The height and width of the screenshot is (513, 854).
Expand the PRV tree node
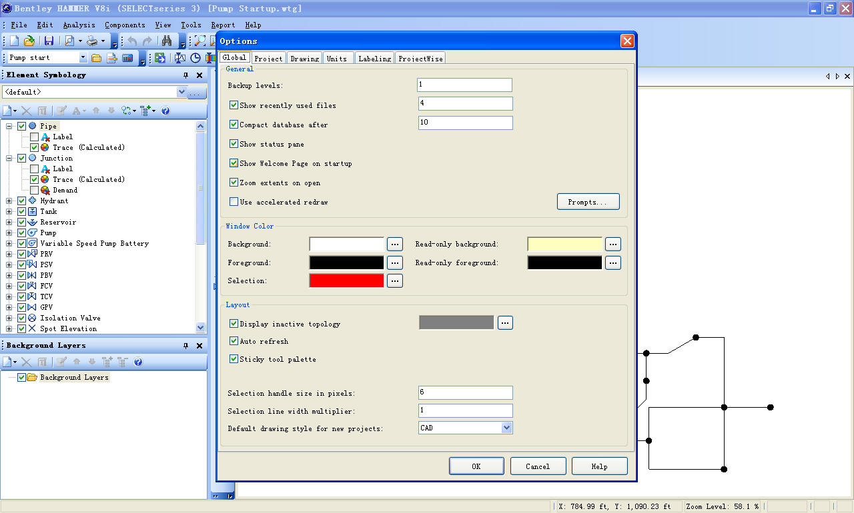[9, 254]
